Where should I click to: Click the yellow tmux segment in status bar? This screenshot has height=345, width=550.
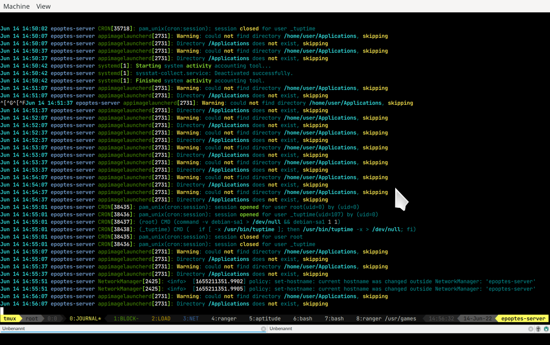pos(10,319)
